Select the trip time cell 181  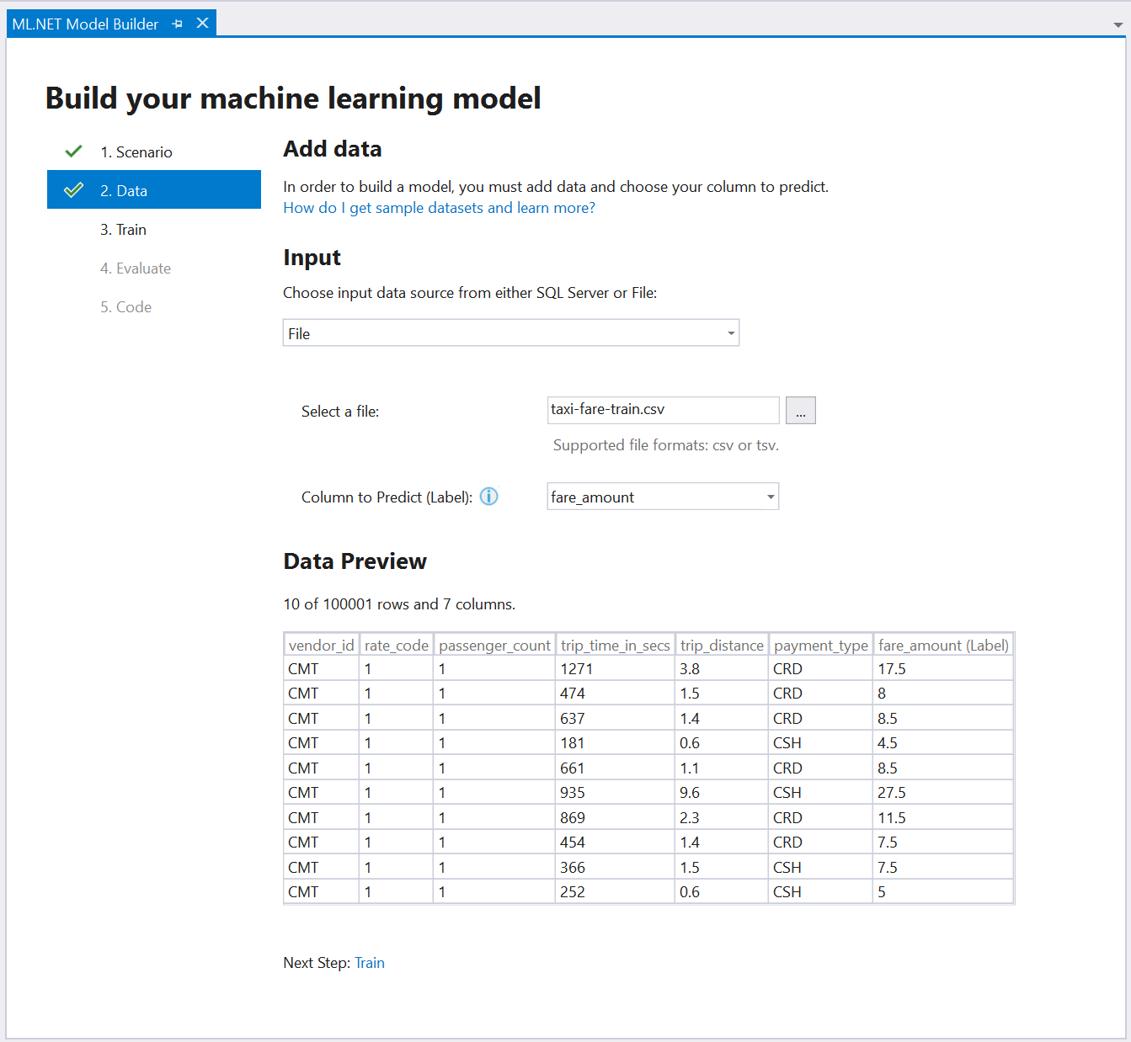point(615,743)
